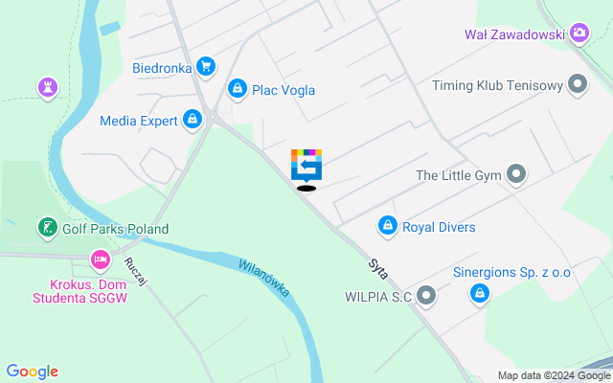
Task: Click the Wilanówka river label
Action: click(x=264, y=278)
